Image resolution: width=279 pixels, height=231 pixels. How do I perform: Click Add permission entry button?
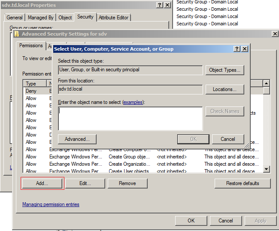(42, 183)
